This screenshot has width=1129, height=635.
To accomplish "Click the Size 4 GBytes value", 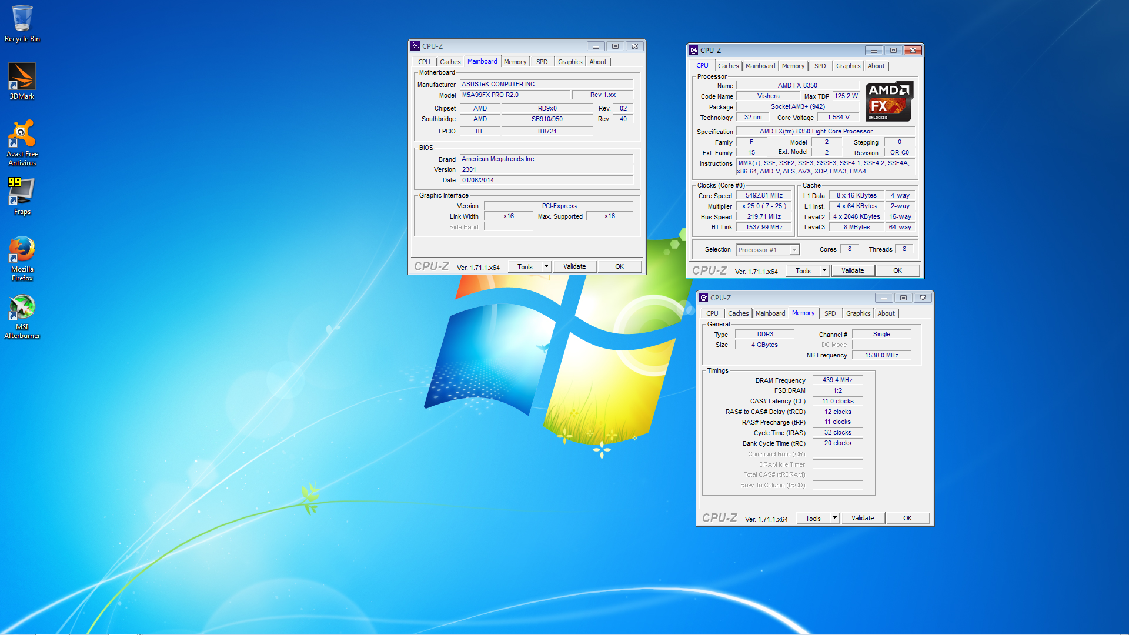I will pyautogui.click(x=764, y=345).
